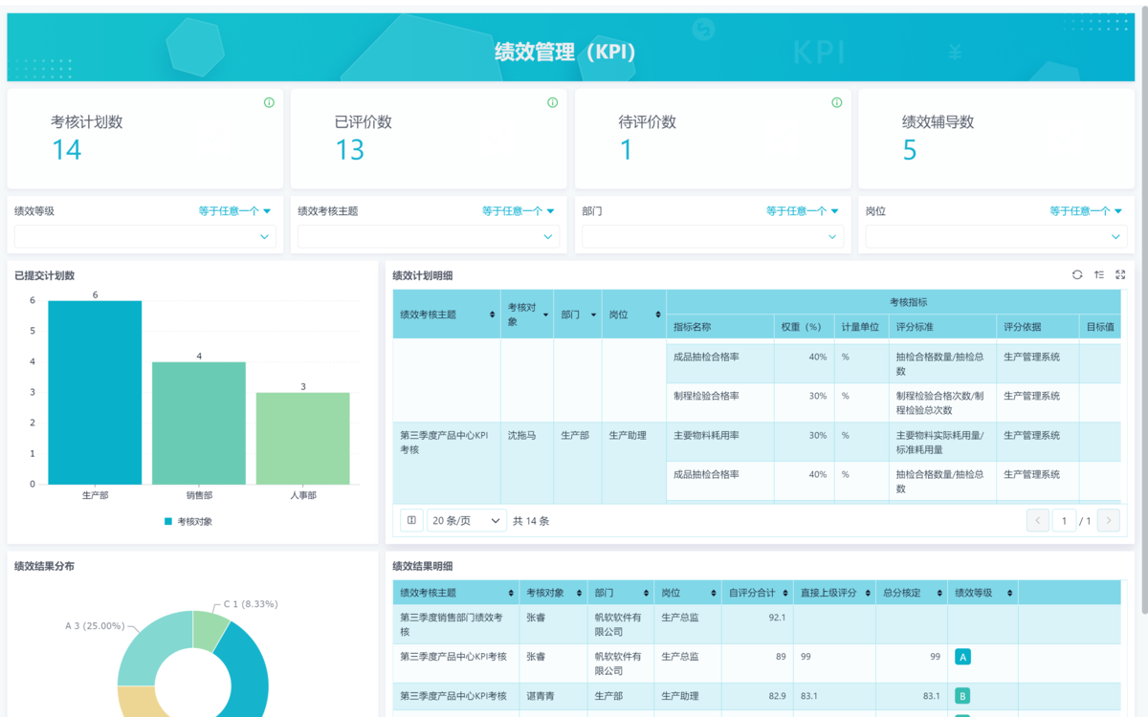
Task: Sort 绩效结果明细 by 总分核定 column
Action: click(938, 594)
